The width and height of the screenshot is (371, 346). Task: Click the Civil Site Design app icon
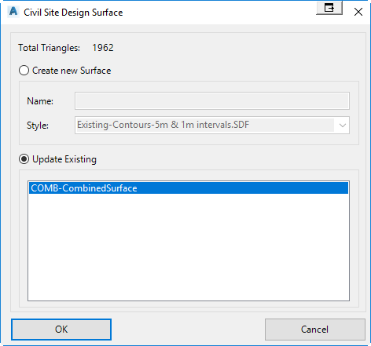(13, 12)
